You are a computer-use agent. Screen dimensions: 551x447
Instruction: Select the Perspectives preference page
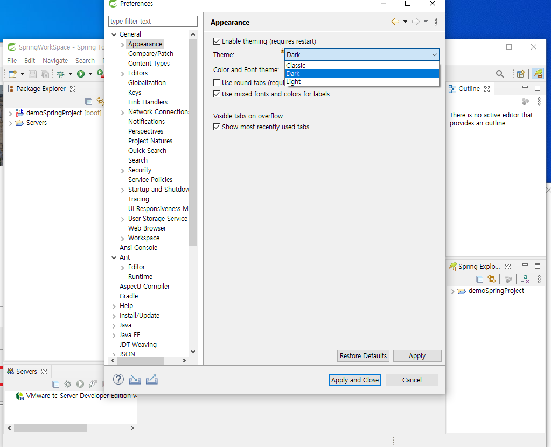pos(145,131)
